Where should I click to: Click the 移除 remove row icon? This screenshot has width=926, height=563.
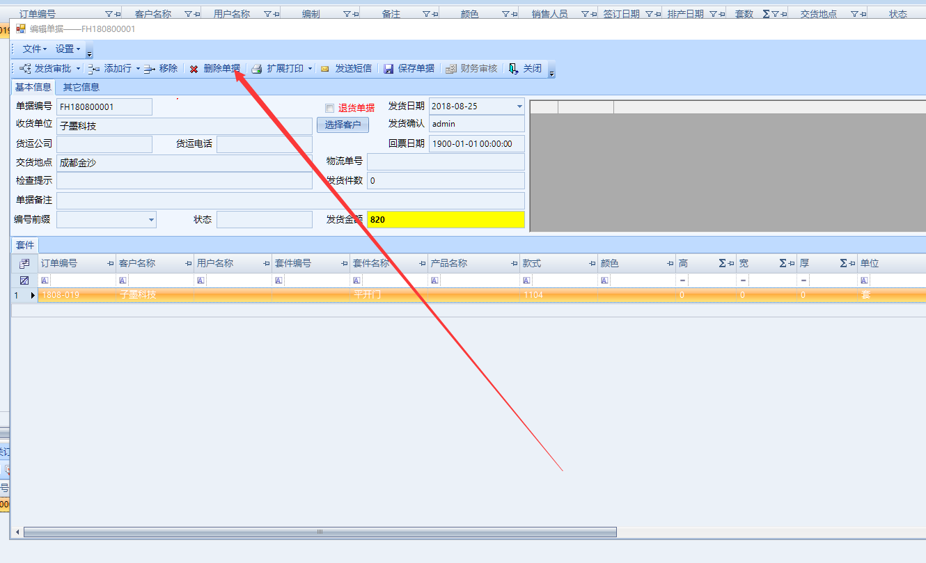150,69
